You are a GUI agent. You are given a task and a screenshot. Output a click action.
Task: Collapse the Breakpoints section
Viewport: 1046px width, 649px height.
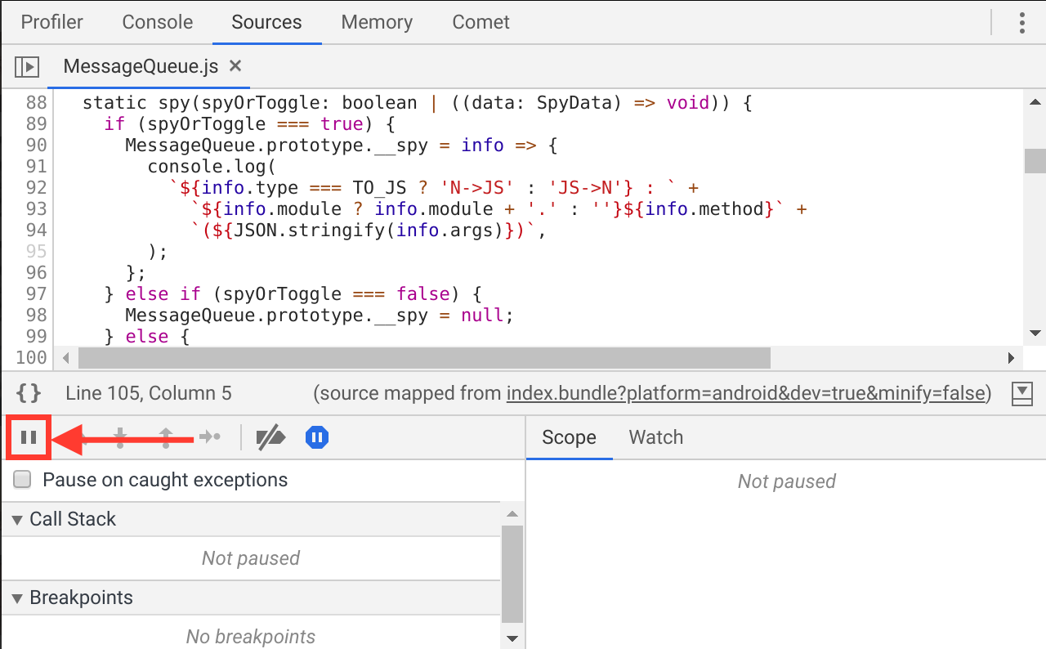pos(18,598)
